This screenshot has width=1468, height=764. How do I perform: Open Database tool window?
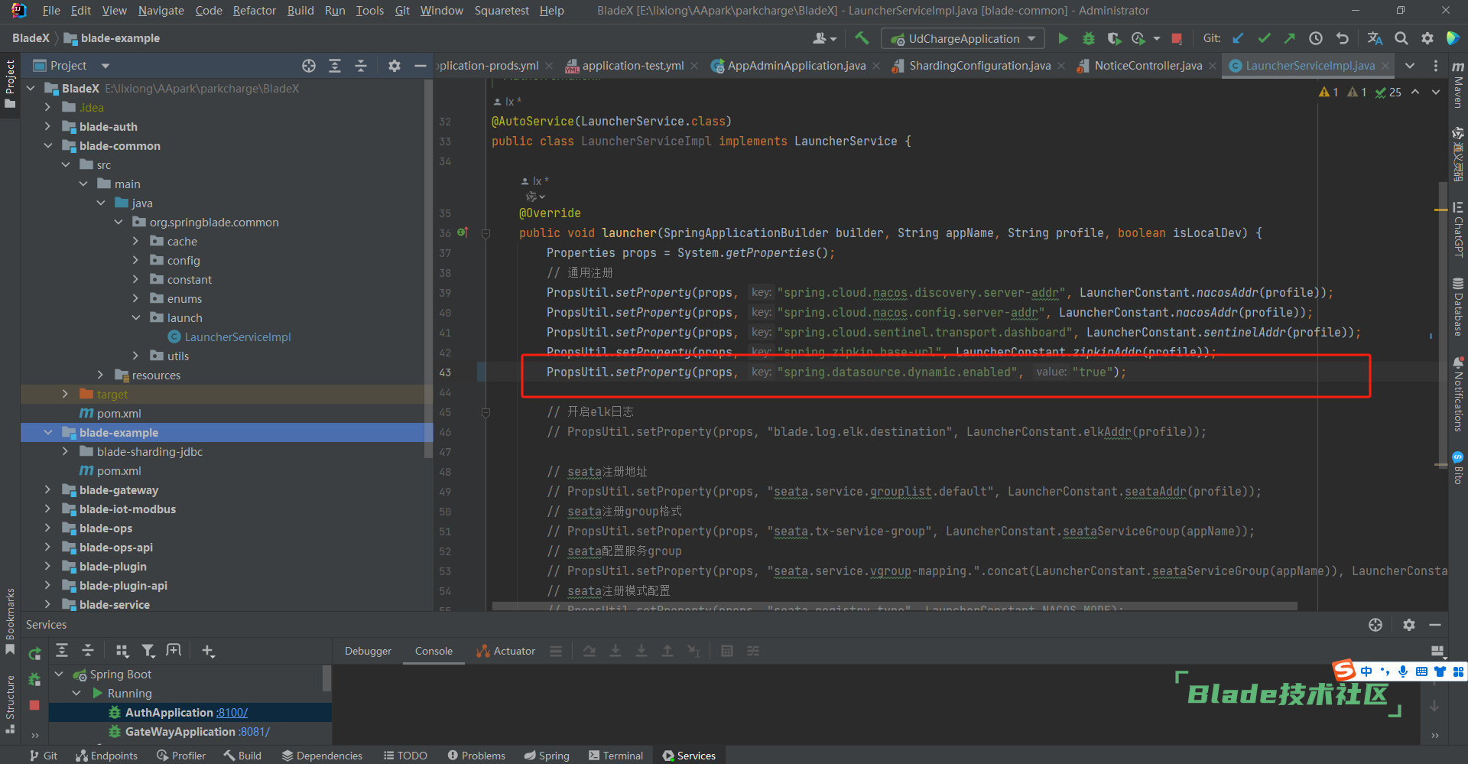point(1458,307)
